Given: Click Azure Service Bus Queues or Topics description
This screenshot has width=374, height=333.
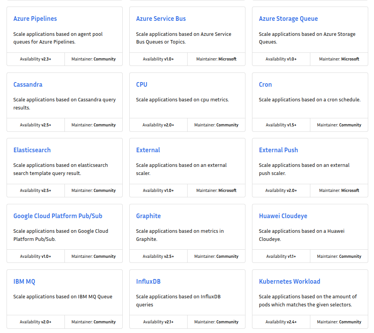Looking at the screenshot, I should (x=184, y=38).
